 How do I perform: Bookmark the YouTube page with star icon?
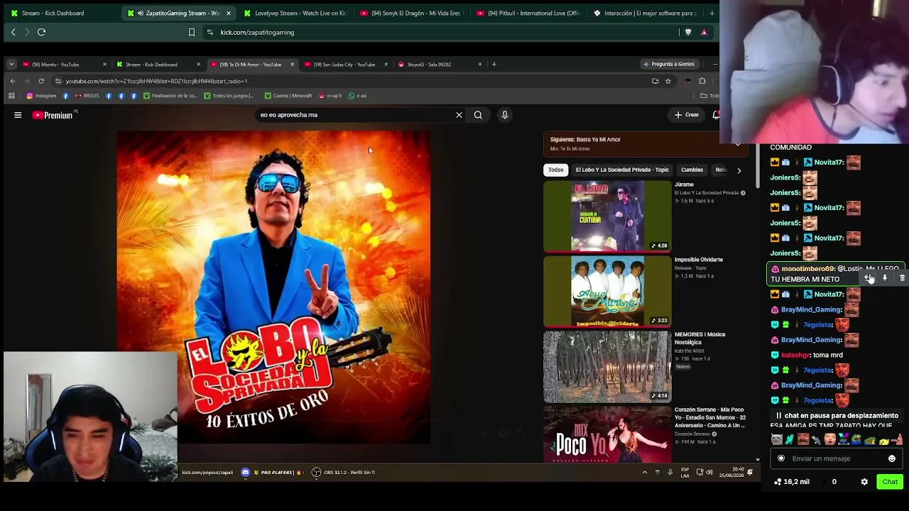(668, 81)
